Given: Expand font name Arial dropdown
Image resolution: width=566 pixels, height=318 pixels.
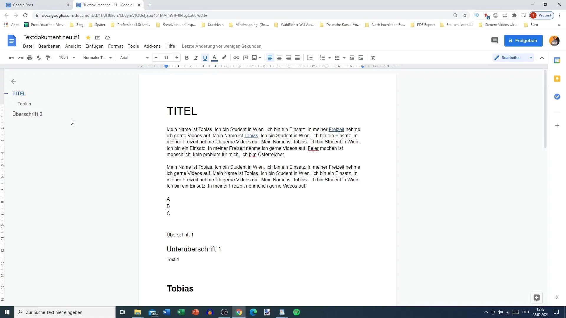Looking at the screenshot, I should click(147, 57).
